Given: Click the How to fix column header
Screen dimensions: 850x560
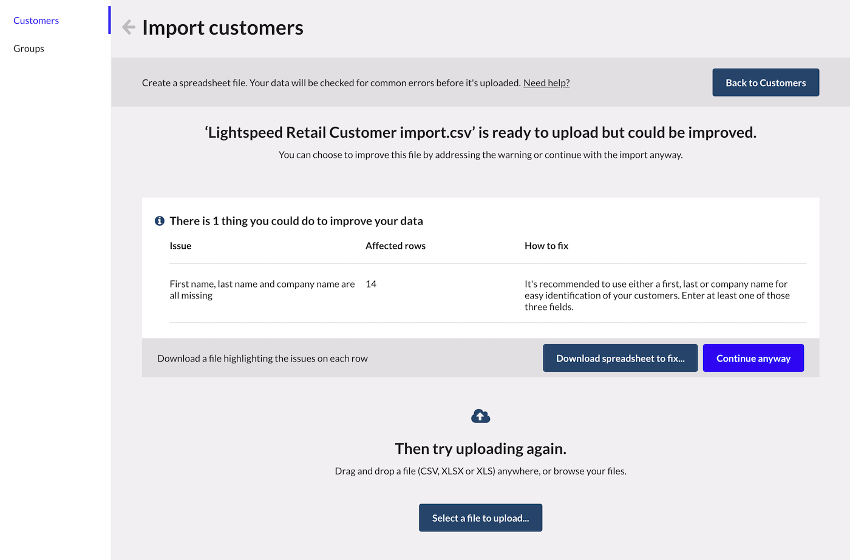Looking at the screenshot, I should (x=546, y=246).
